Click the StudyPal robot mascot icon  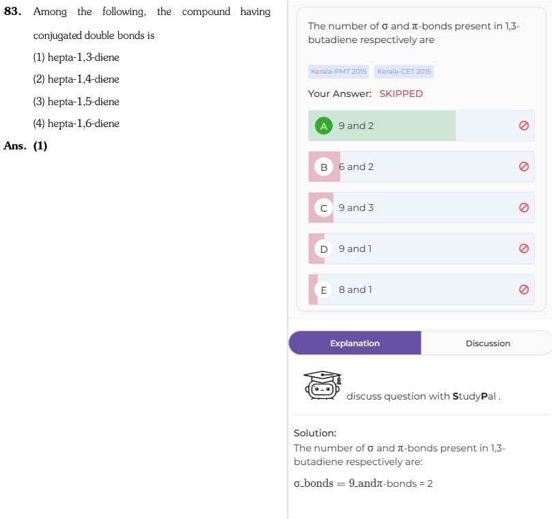click(x=322, y=385)
